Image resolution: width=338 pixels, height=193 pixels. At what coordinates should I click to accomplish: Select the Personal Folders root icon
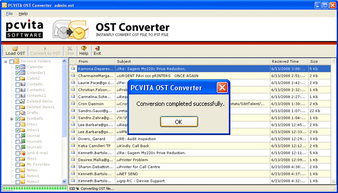[17, 61]
